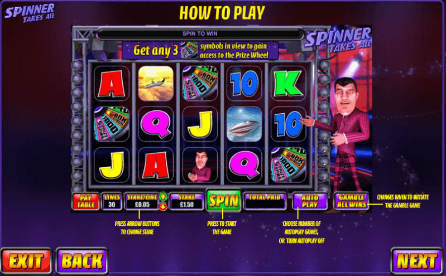This screenshot has height=276, width=446.
Task: Select the airplane symbol on reel two
Action: pyautogui.click(x=156, y=83)
